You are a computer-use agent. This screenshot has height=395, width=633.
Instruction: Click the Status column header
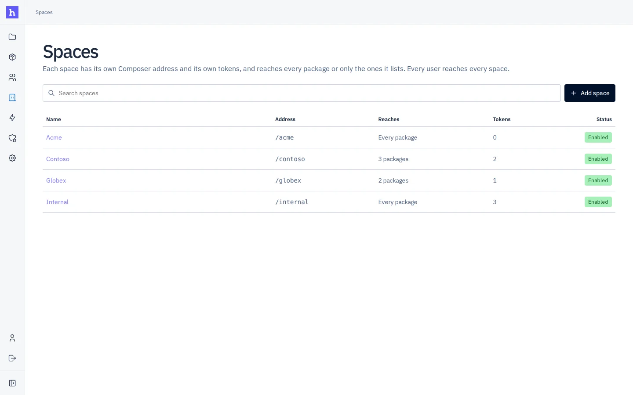604,119
